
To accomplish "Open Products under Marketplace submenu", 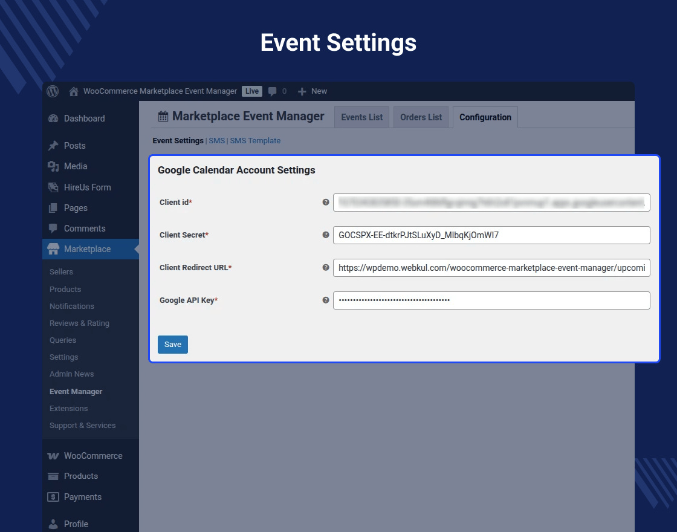I will click(x=65, y=290).
